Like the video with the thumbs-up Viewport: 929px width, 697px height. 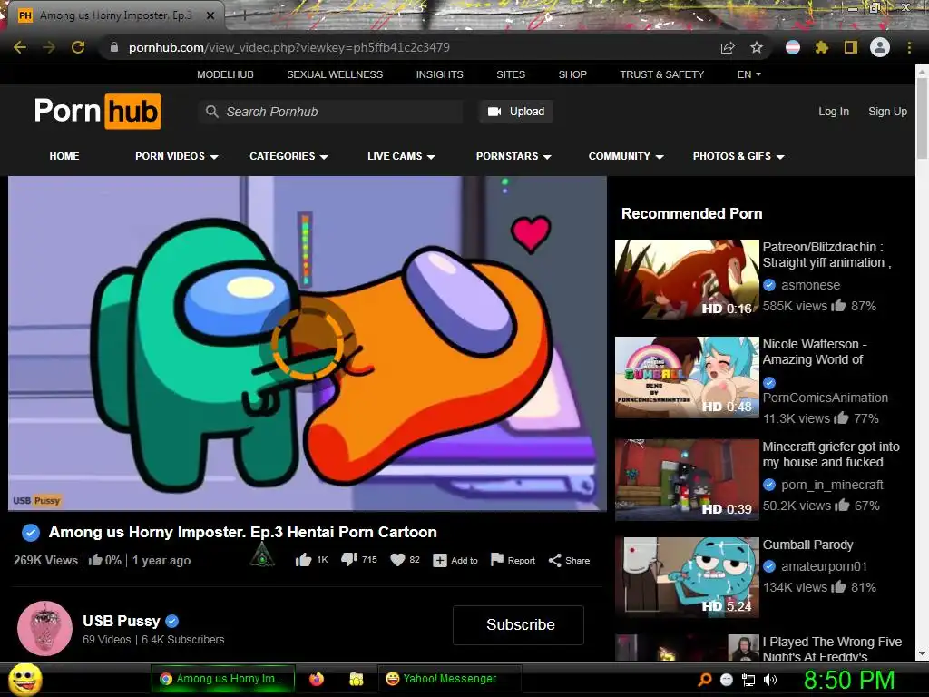(303, 560)
